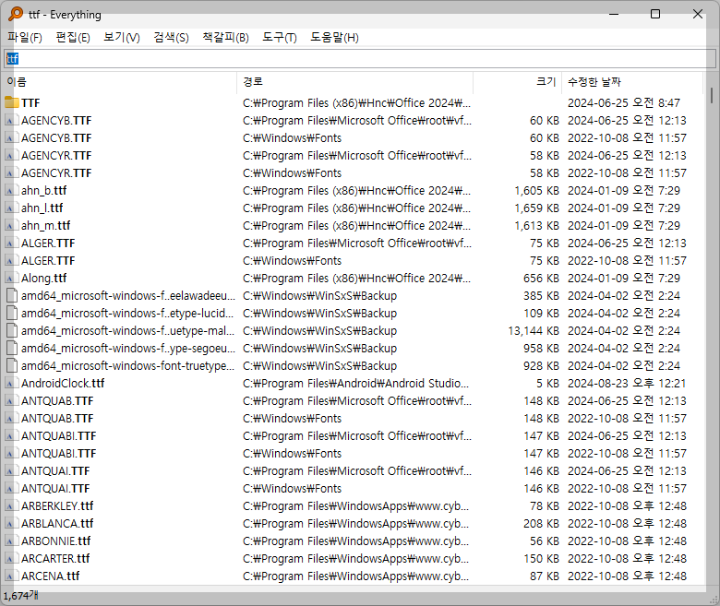Click the 1,605 KB size value

pos(536,190)
